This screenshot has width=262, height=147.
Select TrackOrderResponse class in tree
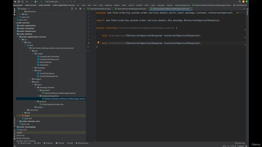point(47,76)
